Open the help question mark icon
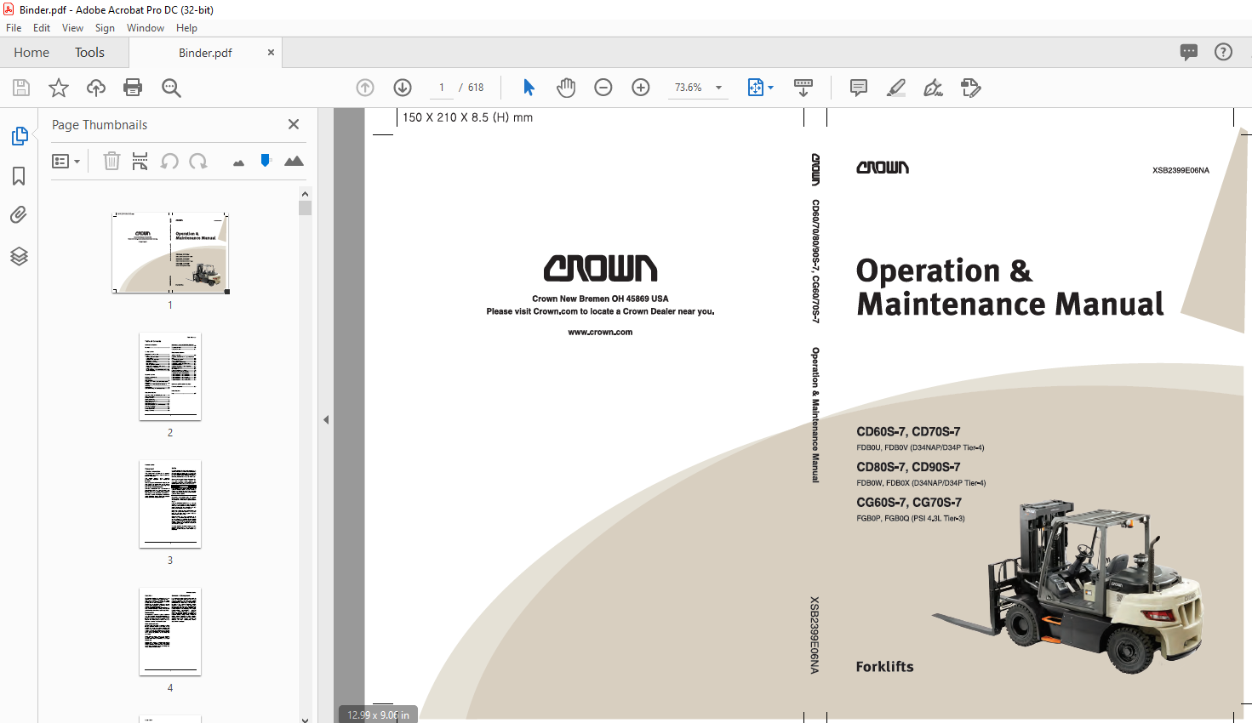Viewport: 1252px width, 723px height. coord(1223,52)
